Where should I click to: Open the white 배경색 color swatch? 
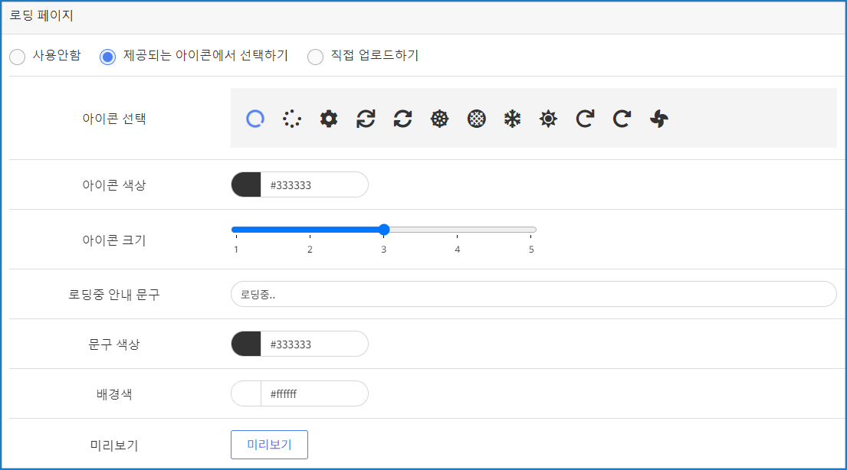pyautogui.click(x=246, y=393)
